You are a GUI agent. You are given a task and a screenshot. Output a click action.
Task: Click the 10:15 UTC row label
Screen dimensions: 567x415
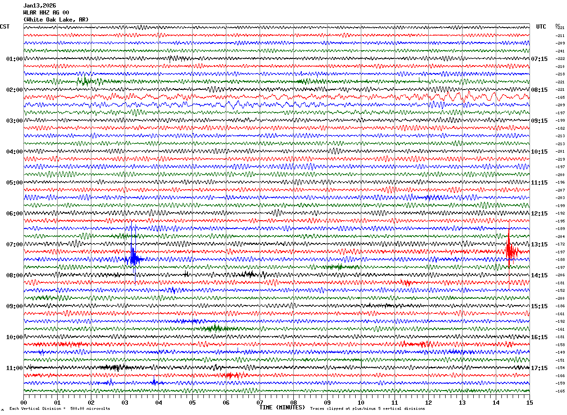point(539,152)
